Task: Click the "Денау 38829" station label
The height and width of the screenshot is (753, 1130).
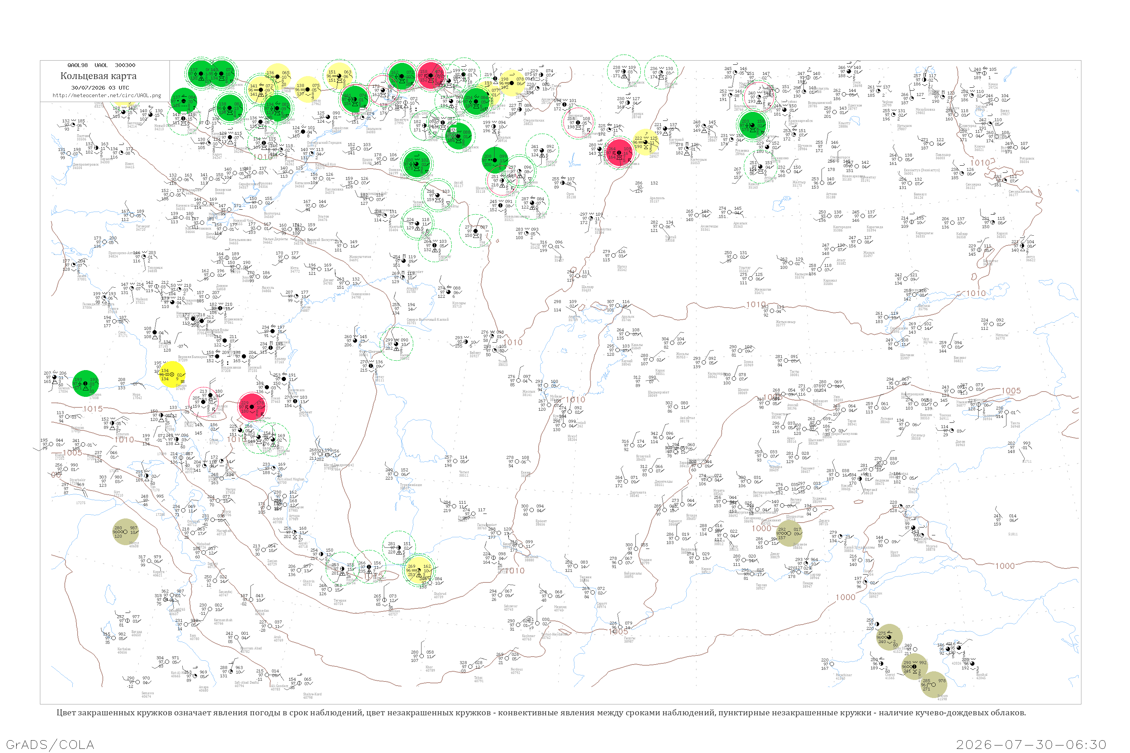Action: pos(775,555)
